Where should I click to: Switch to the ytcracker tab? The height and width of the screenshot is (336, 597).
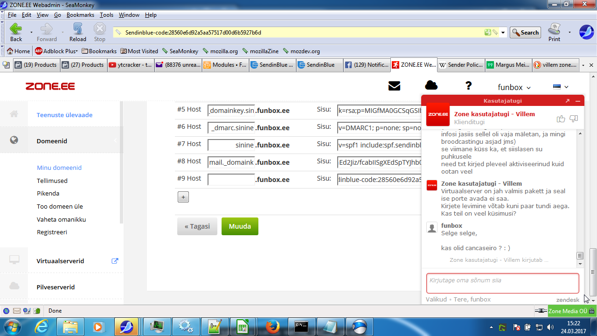[x=130, y=65]
